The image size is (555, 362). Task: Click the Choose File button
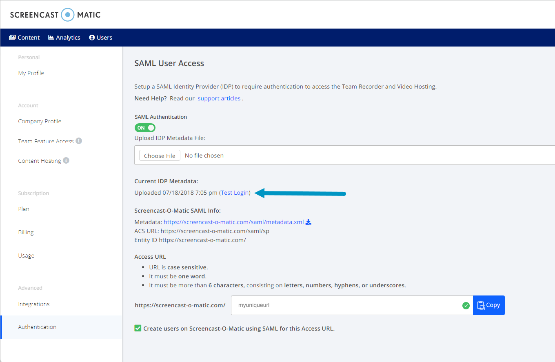pos(160,155)
